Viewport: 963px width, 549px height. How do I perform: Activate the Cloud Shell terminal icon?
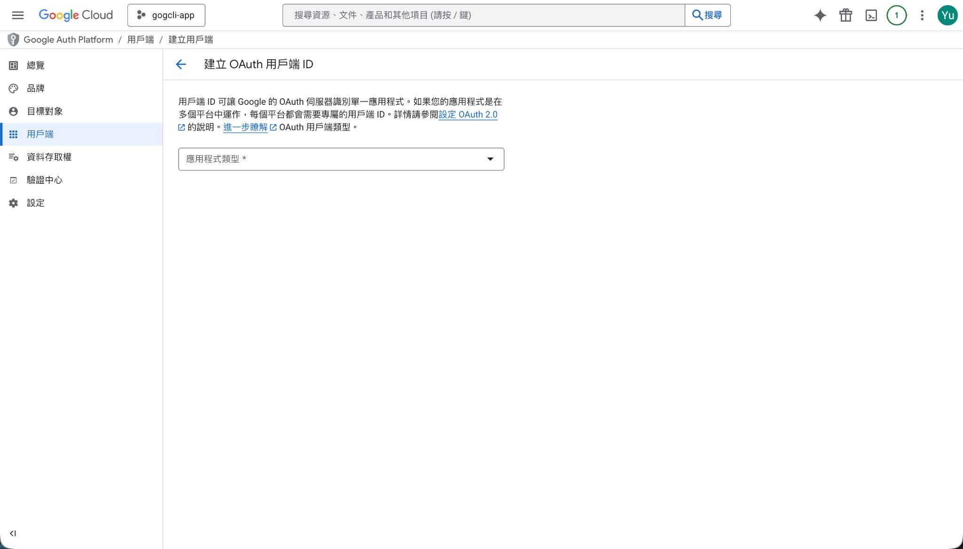tap(871, 15)
